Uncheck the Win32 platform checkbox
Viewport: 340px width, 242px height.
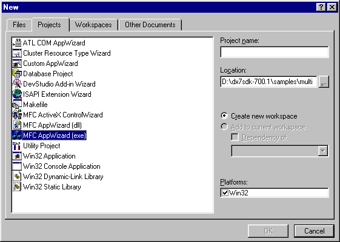225,192
